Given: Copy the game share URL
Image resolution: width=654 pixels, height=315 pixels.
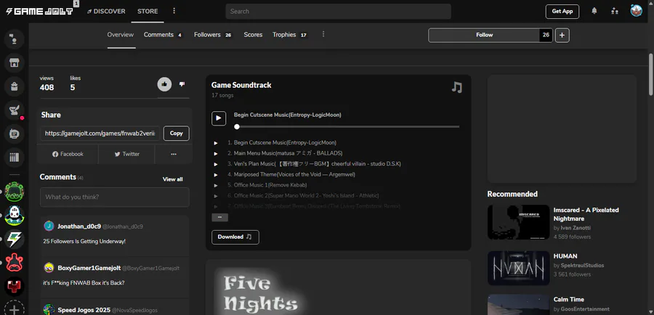Looking at the screenshot, I should pos(177,134).
